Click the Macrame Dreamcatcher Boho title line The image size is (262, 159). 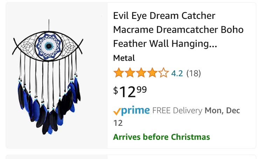tap(178, 30)
